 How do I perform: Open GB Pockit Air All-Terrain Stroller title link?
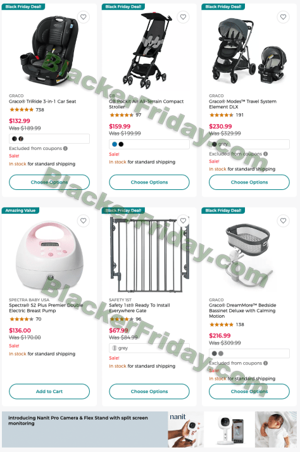pyautogui.click(x=146, y=104)
